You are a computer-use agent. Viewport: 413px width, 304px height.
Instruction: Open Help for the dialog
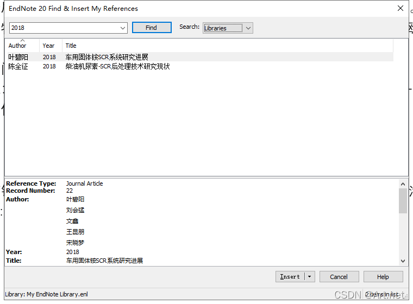383,277
